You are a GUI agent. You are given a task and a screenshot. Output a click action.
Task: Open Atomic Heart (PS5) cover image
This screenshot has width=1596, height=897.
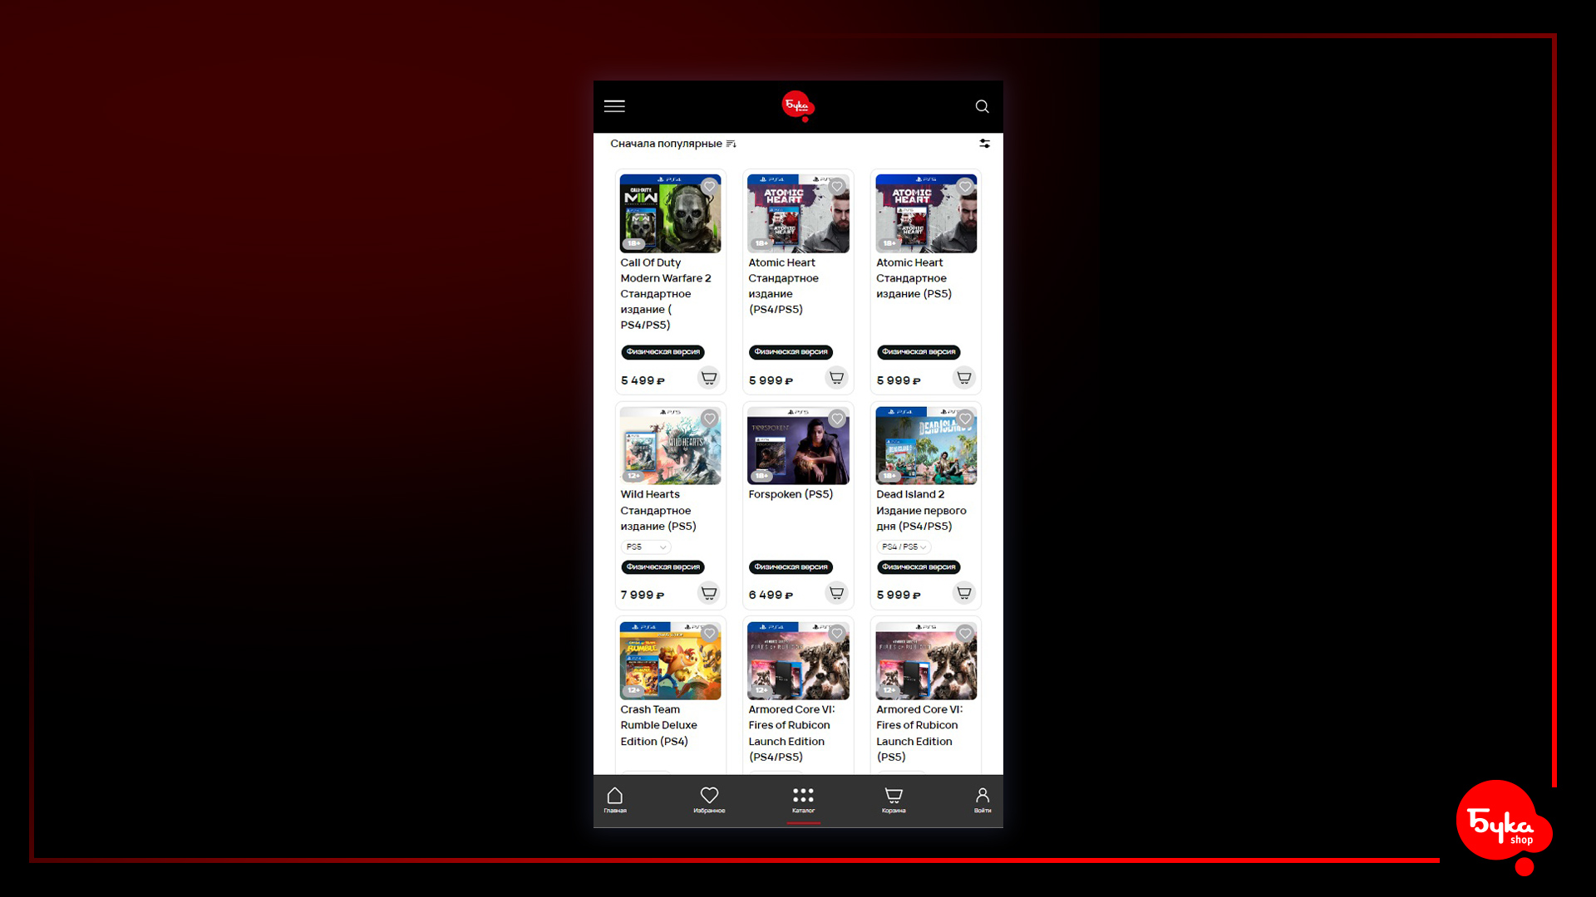[926, 213]
